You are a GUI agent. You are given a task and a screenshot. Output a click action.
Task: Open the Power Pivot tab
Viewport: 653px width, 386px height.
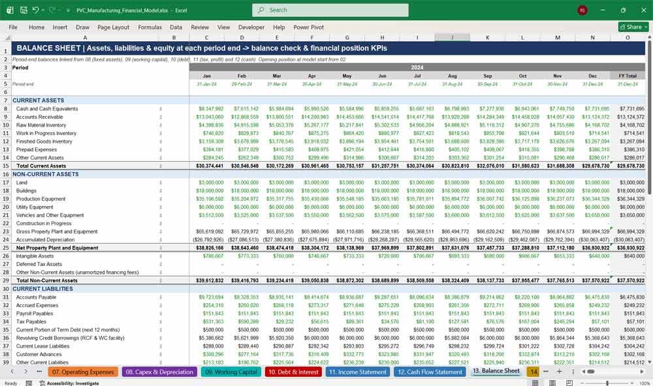pyautogui.click(x=309, y=27)
